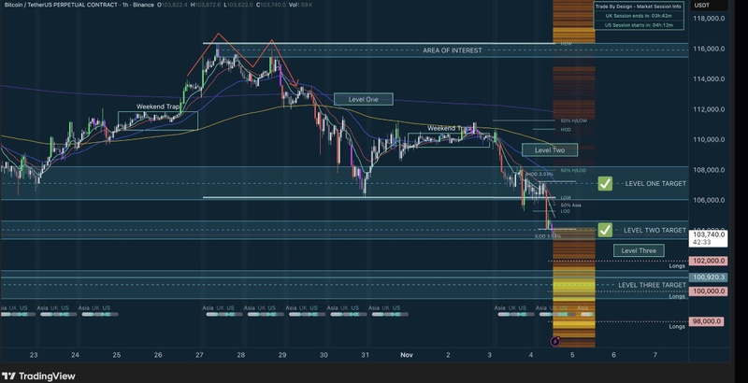Click the TradingView logo
This screenshot has width=748, height=383.
pos(38,376)
